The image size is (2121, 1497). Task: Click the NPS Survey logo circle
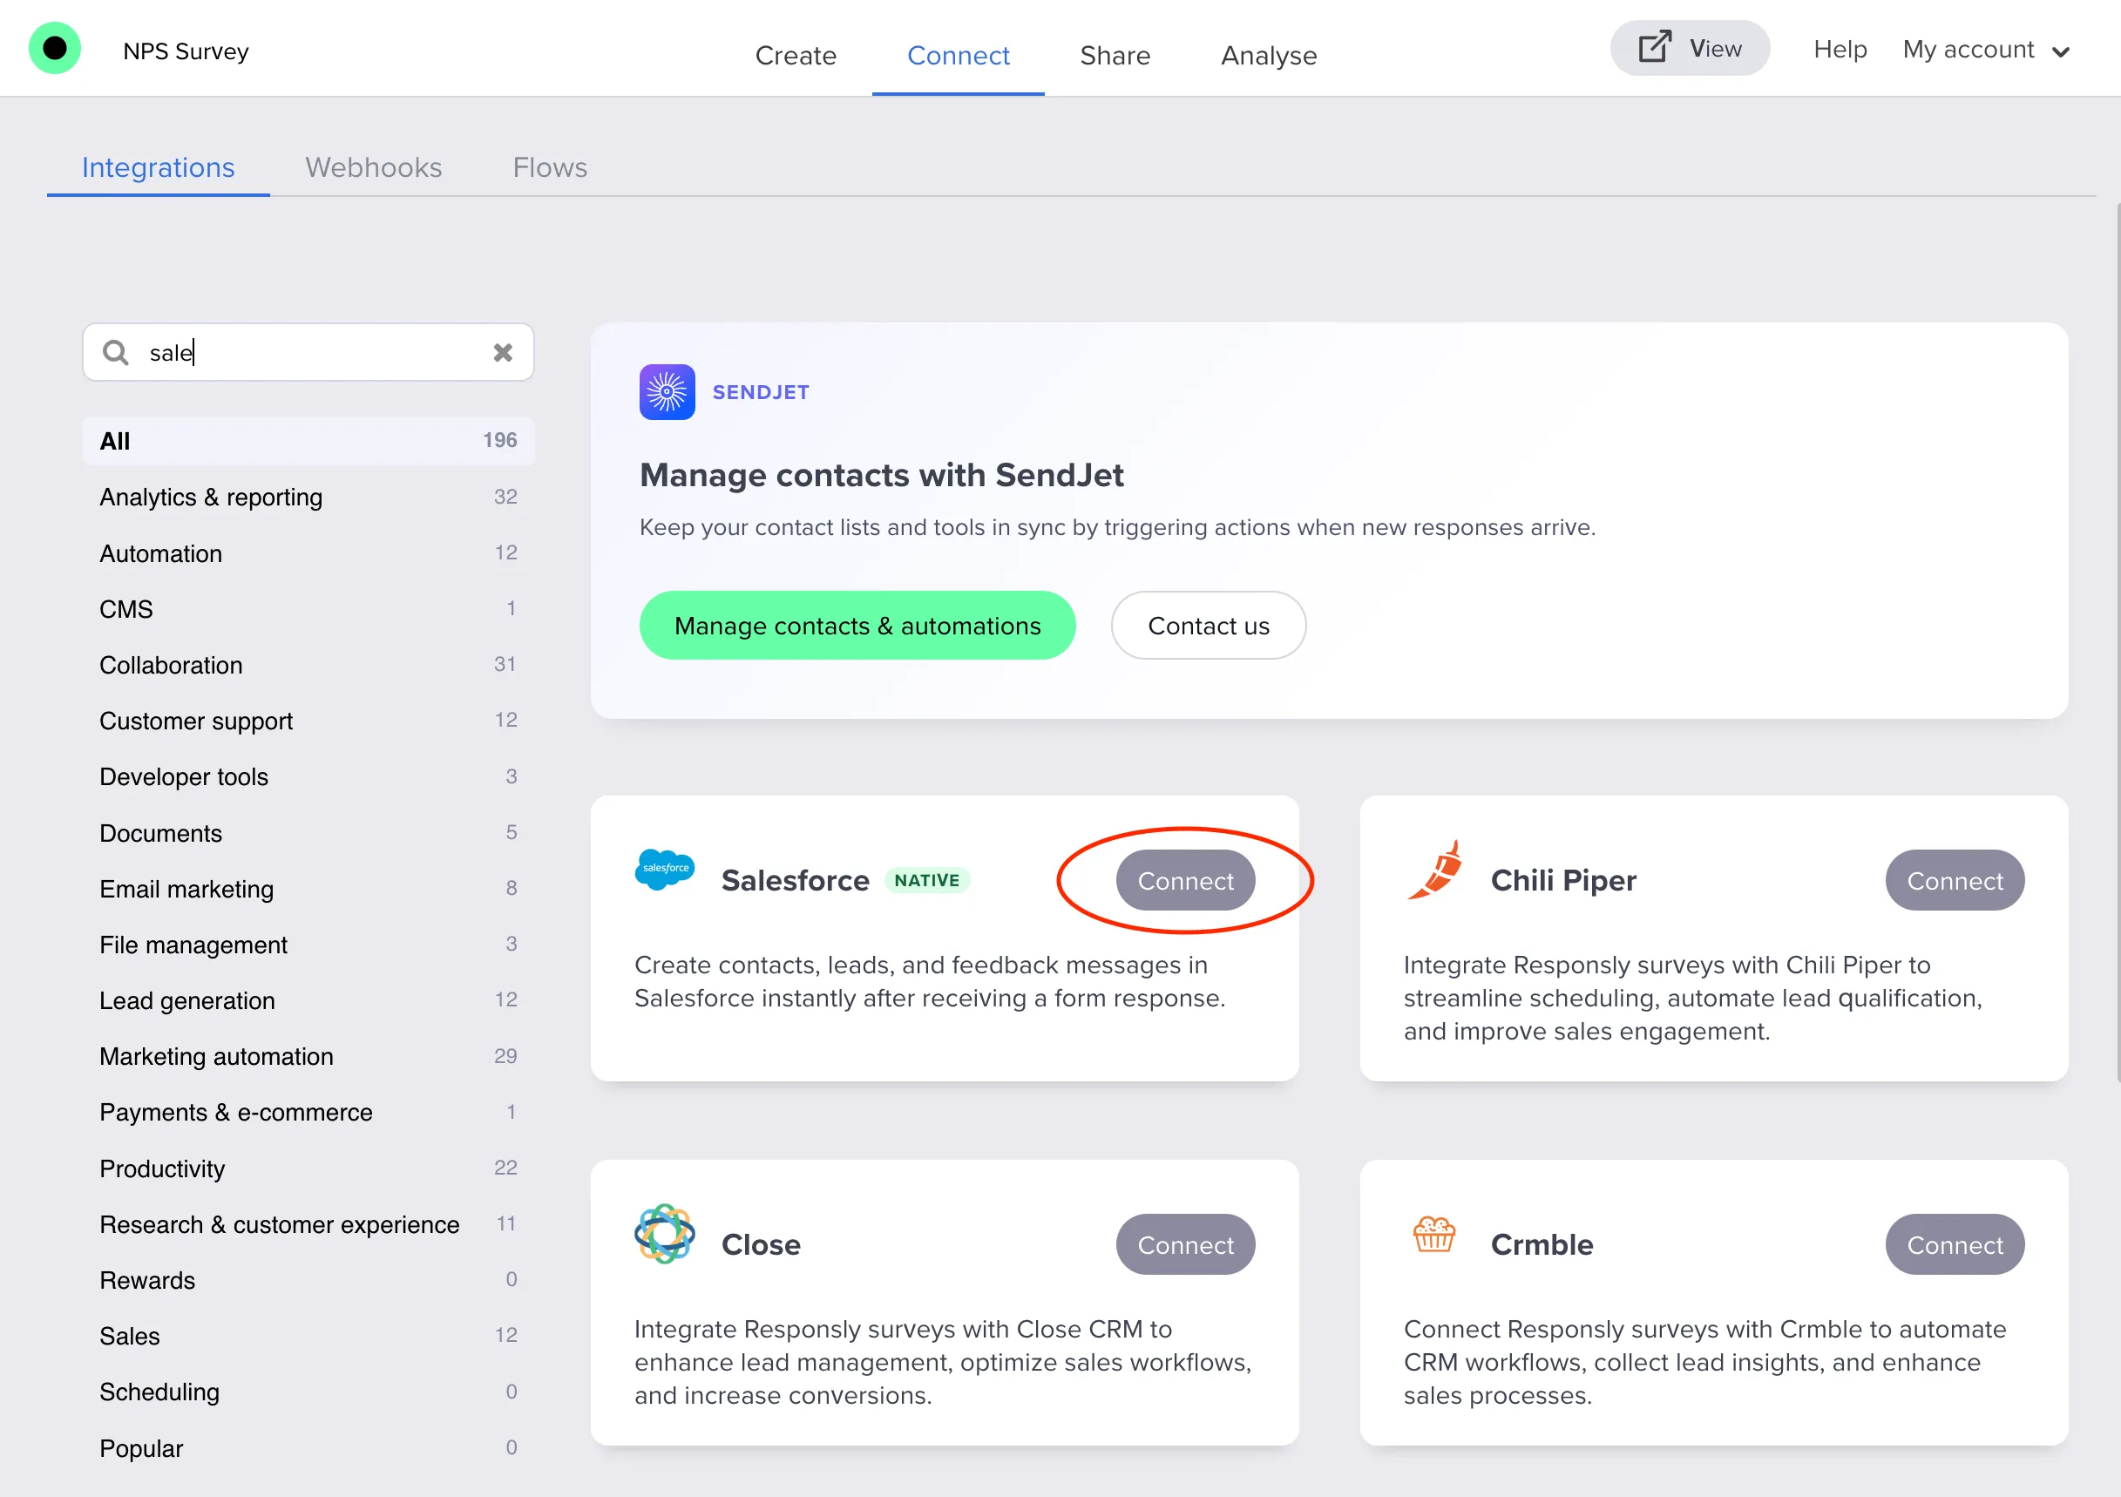click(55, 46)
